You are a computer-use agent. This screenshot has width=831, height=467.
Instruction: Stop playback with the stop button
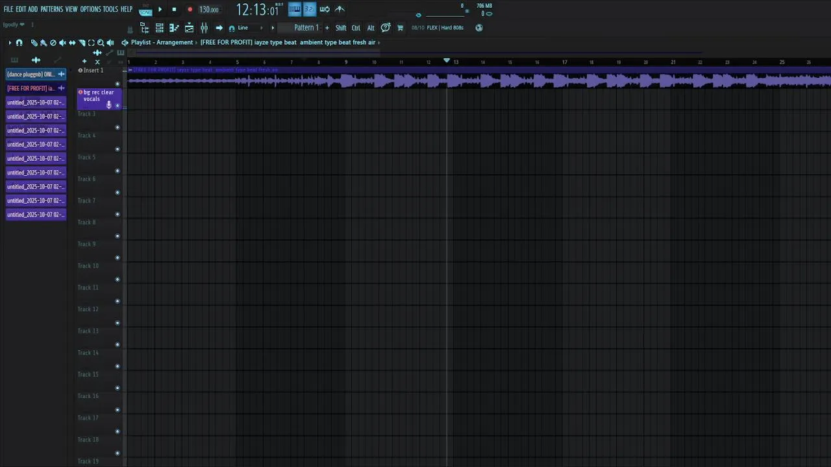click(x=174, y=10)
